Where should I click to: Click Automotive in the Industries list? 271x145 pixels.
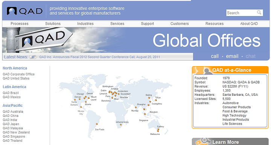point(231,103)
